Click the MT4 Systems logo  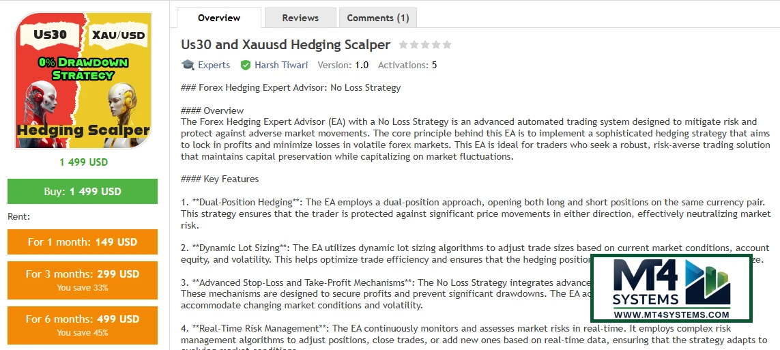671,282
